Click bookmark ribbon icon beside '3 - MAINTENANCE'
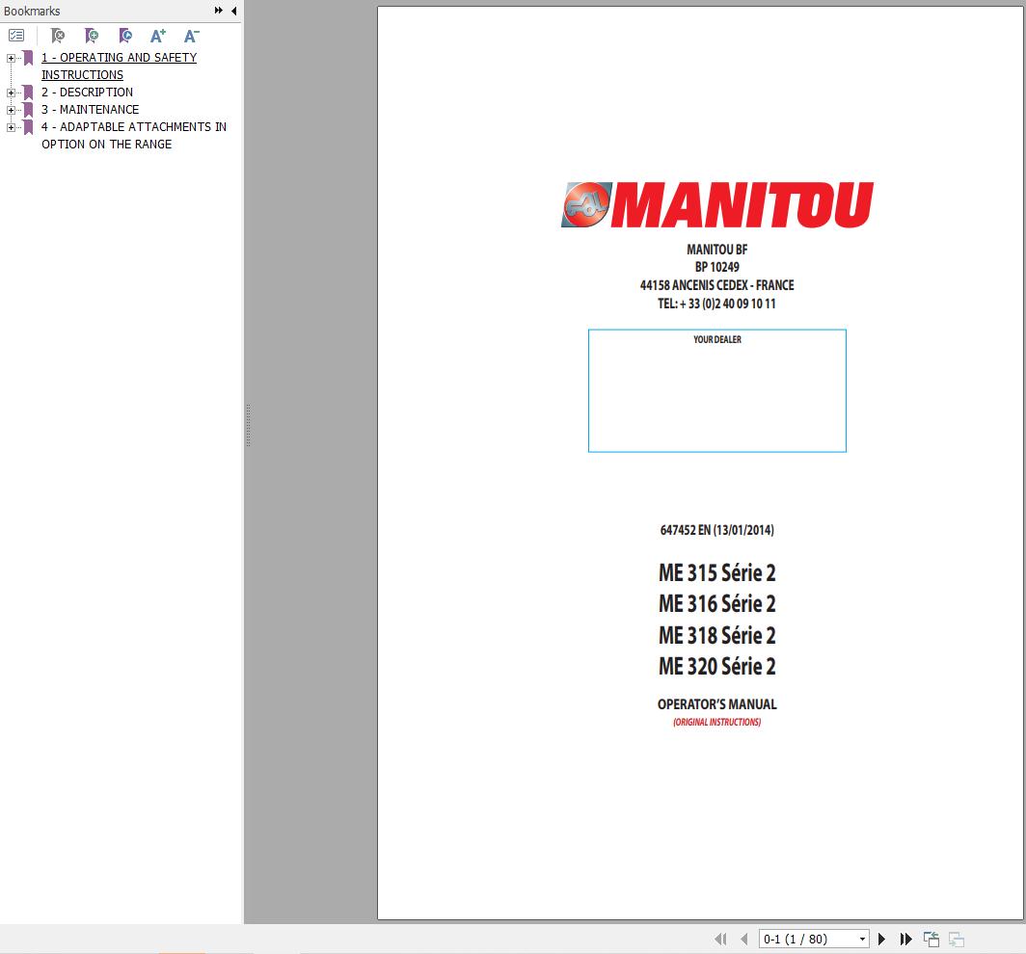 tap(27, 110)
